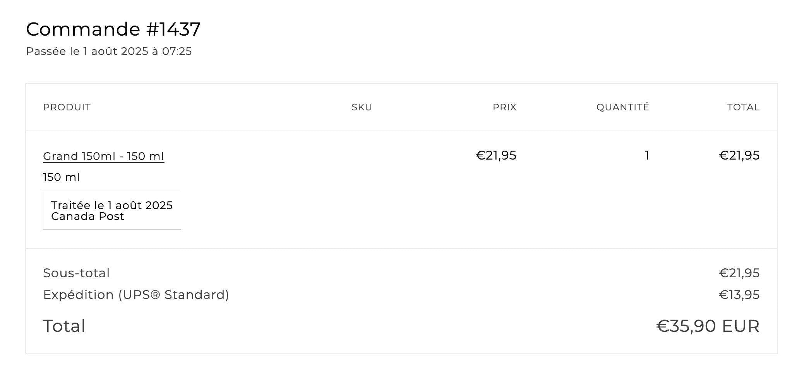Click the line total €21,95 in the Total column
The width and height of the screenshot is (792, 371).
739,155
